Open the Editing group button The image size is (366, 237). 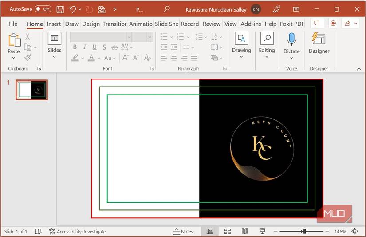click(267, 45)
